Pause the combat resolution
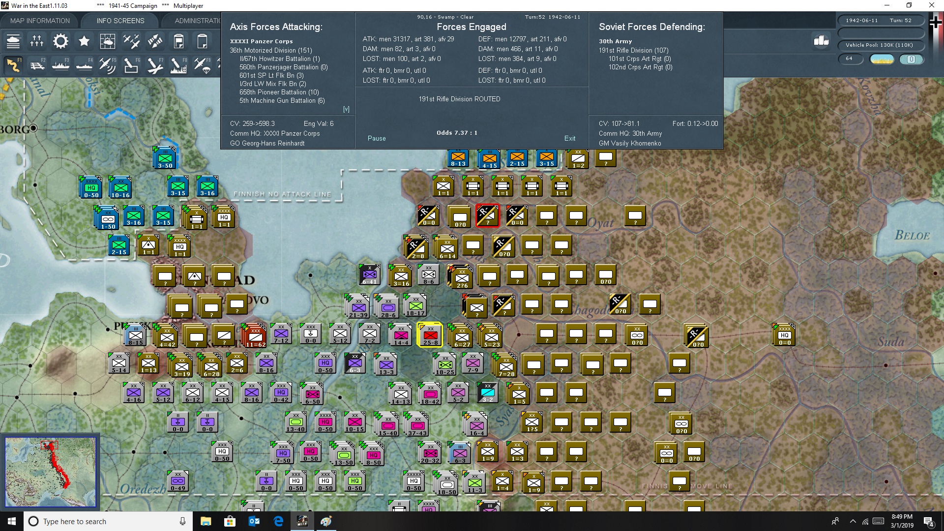The width and height of the screenshot is (944, 531). pos(377,139)
